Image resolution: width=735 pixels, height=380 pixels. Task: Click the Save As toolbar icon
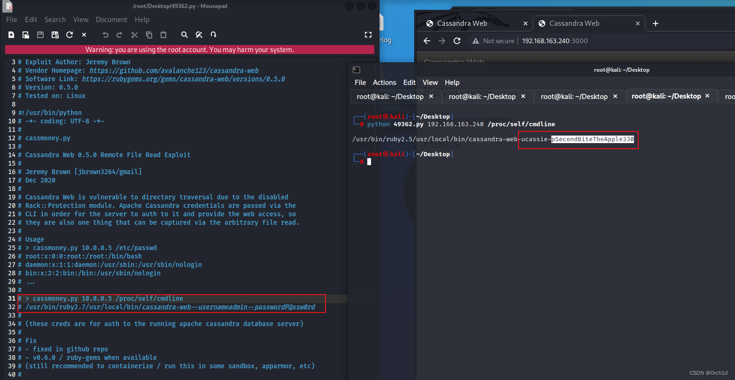[55, 35]
